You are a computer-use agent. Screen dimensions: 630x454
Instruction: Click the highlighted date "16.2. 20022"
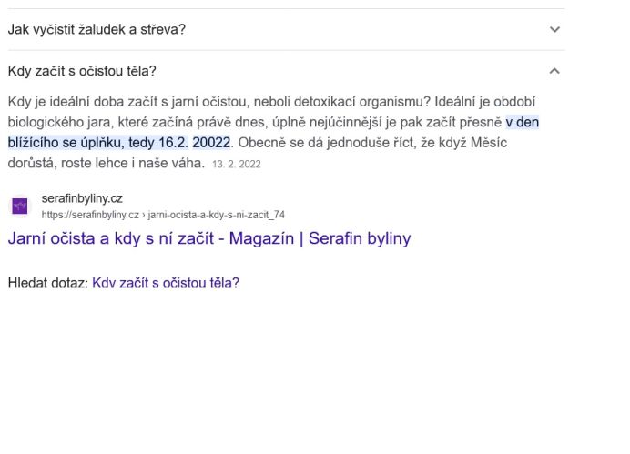click(195, 143)
